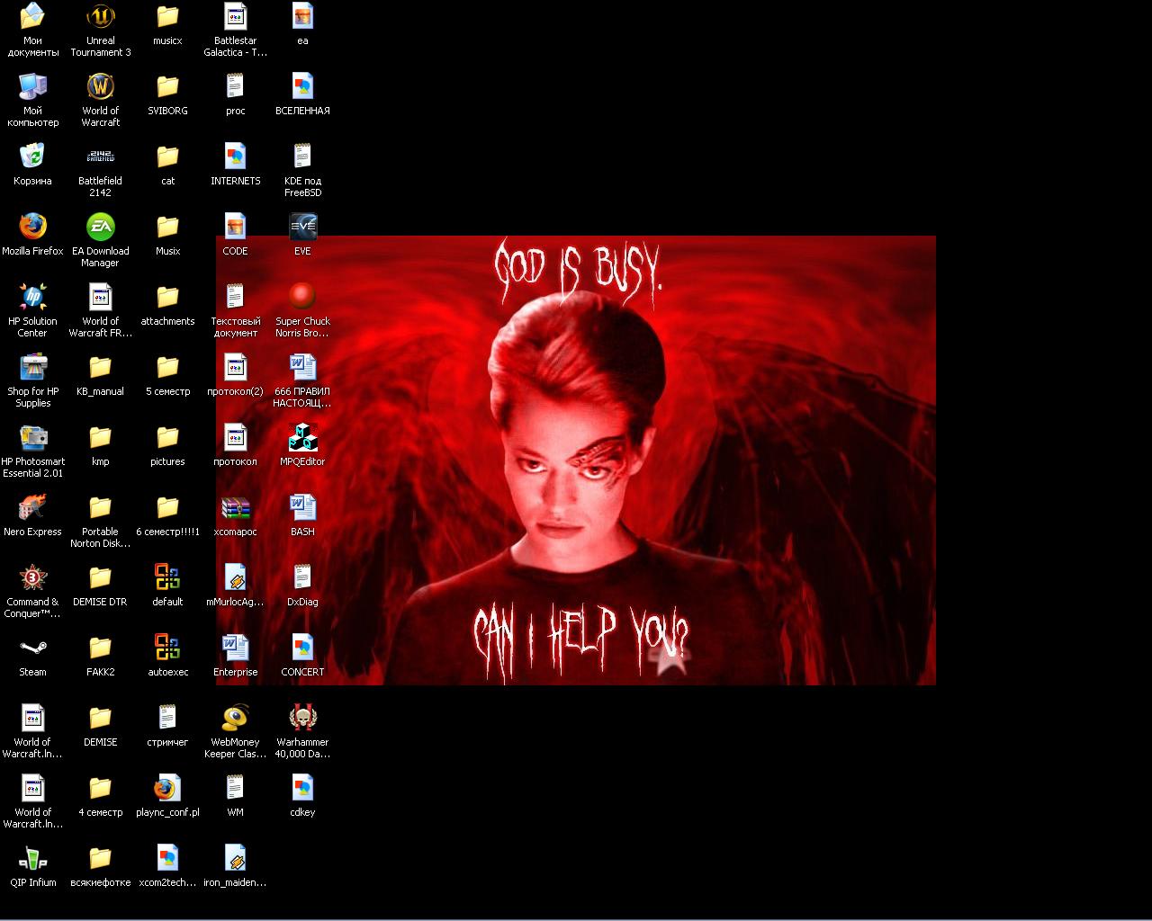
Task: Open the xcomapoc archive icon
Action: pyautogui.click(x=235, y=507)
